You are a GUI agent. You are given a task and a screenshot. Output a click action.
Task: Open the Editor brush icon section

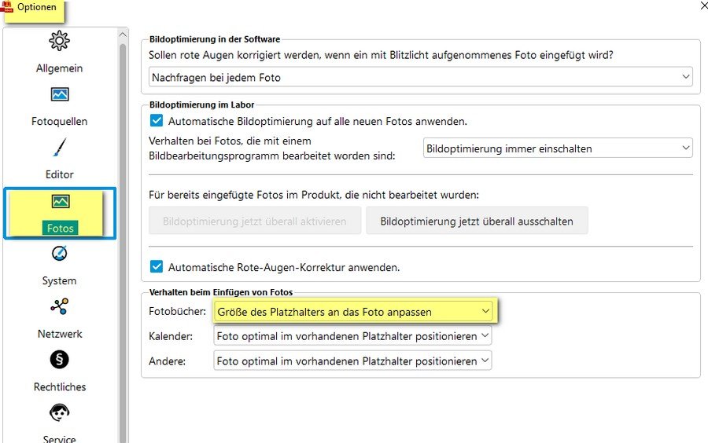tap(60, 148)
